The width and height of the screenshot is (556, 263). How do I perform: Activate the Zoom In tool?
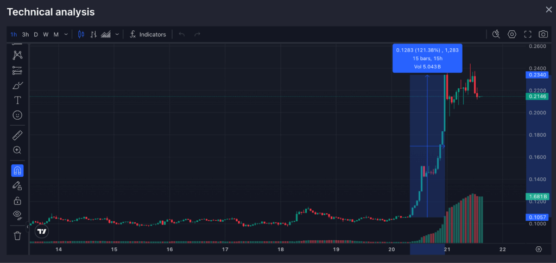(17, 150)
